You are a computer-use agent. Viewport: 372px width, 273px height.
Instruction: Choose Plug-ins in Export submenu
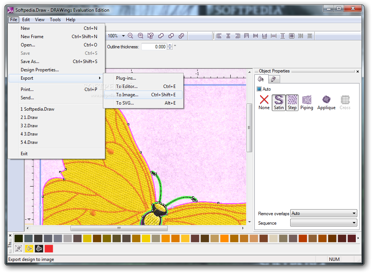(x=143, y=78)
